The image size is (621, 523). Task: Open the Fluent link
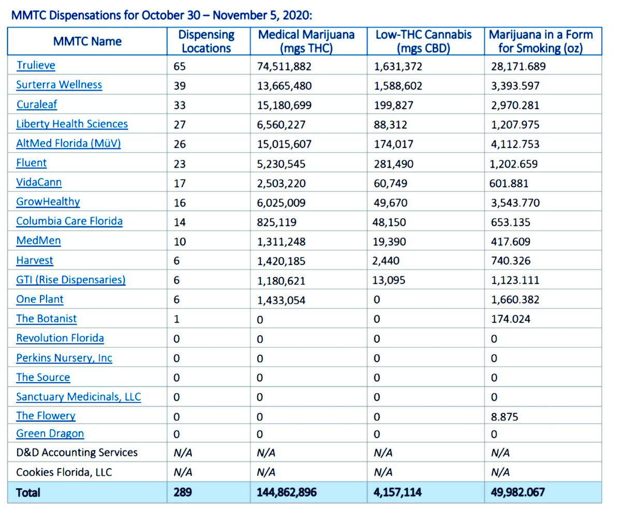coord(32,163)
